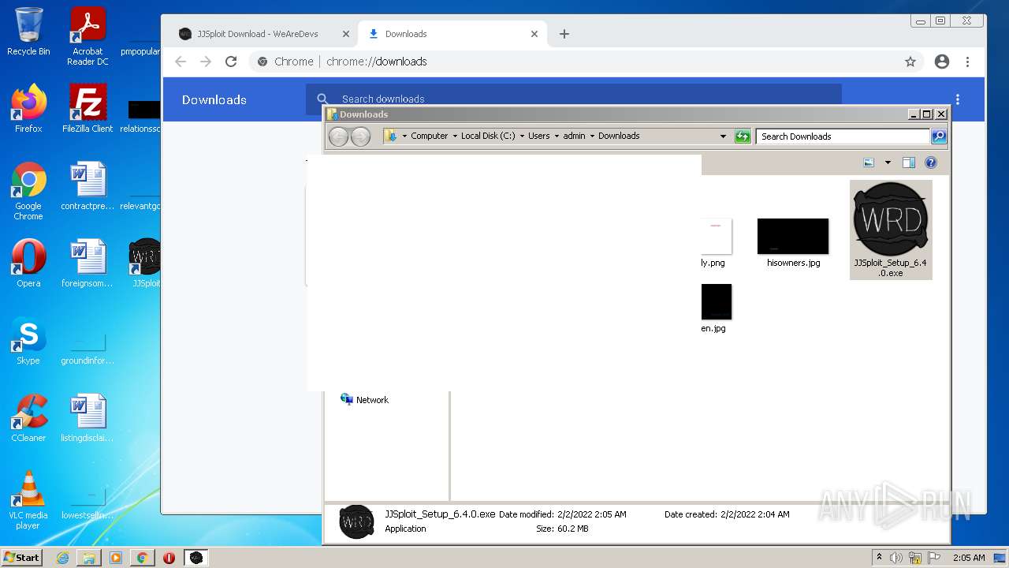
Task: Select Network in the navigation pane
Action: coord(364,400)
